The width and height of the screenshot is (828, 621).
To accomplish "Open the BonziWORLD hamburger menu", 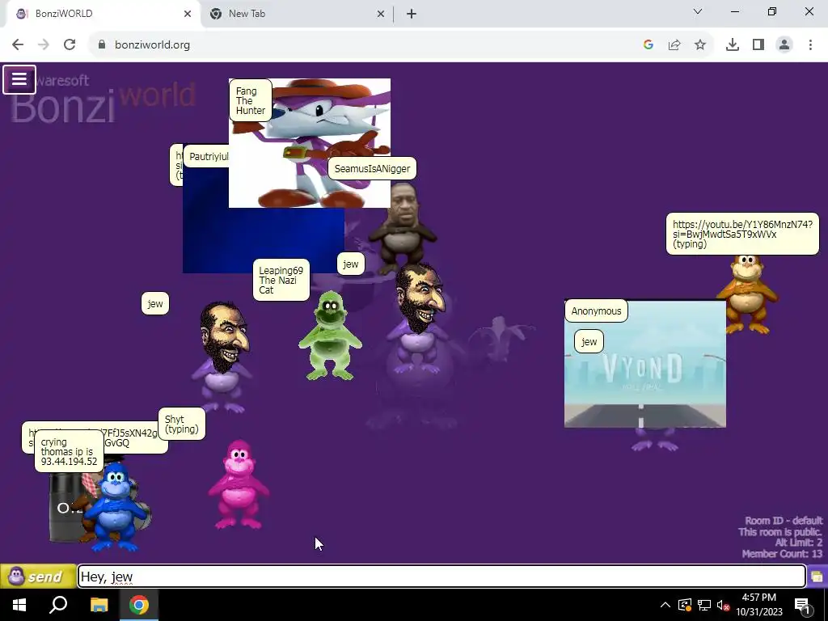I will (x=19, y=80).
